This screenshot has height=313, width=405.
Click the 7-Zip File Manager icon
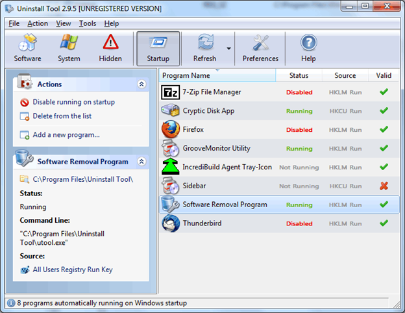coord(171,92)
